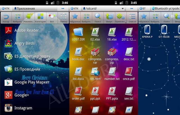
Task: Open the 02.xlsx spreadsheet file
Action: point(95,34)
